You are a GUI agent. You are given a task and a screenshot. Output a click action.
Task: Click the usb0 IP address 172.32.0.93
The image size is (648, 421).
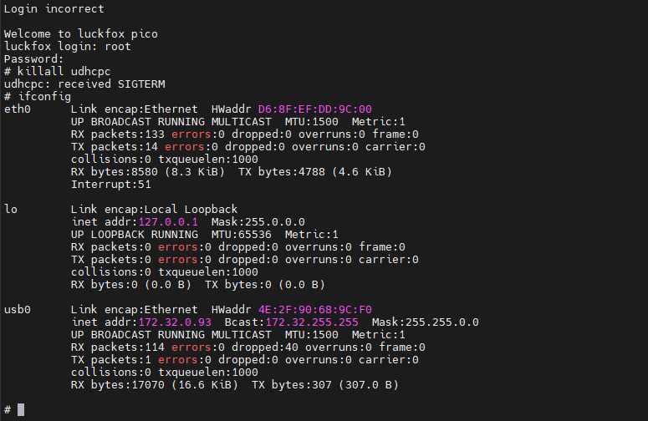(175, 322)
